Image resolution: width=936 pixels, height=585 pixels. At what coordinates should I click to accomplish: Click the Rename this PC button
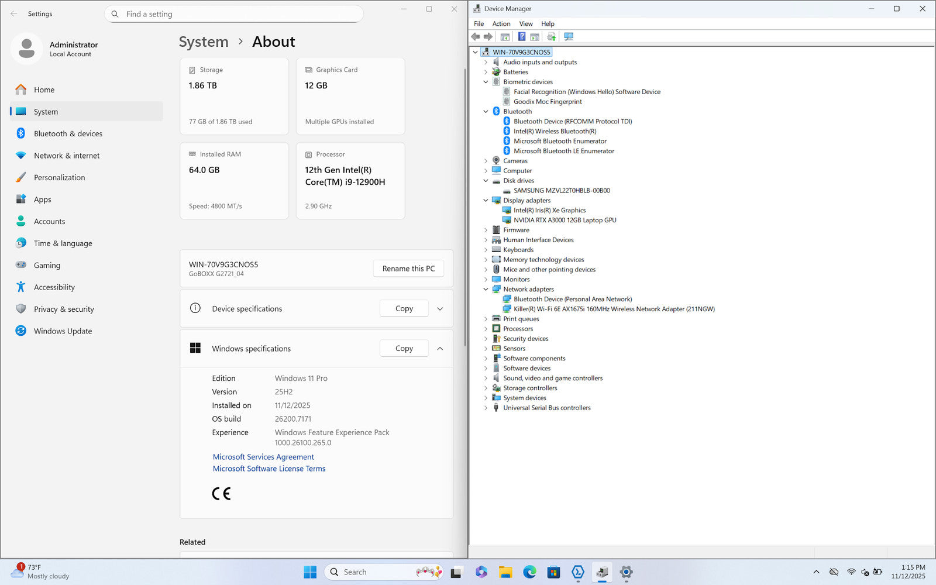click(408, 269)
